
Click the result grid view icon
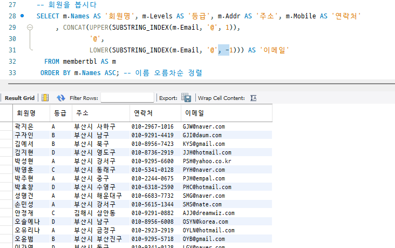coord(45,98)
